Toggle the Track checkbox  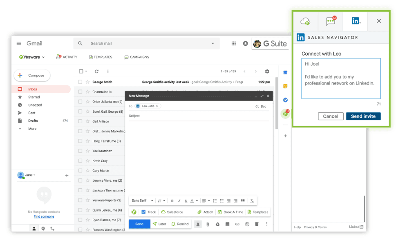point(143,212)
